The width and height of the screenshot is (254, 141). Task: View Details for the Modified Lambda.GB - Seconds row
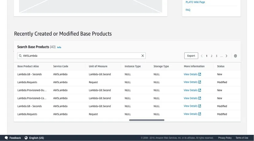click(x=192, y=106)
